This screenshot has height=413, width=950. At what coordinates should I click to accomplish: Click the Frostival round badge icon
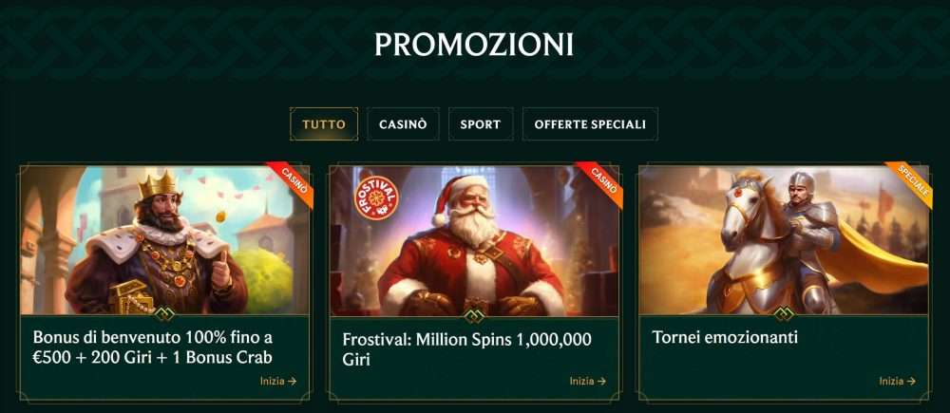pyautogui.click(x=376, y=198)
